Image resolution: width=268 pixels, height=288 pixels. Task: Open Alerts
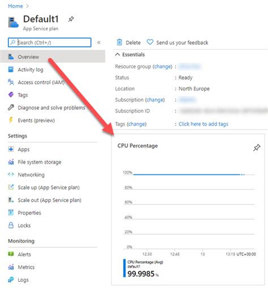coord(24,255)
